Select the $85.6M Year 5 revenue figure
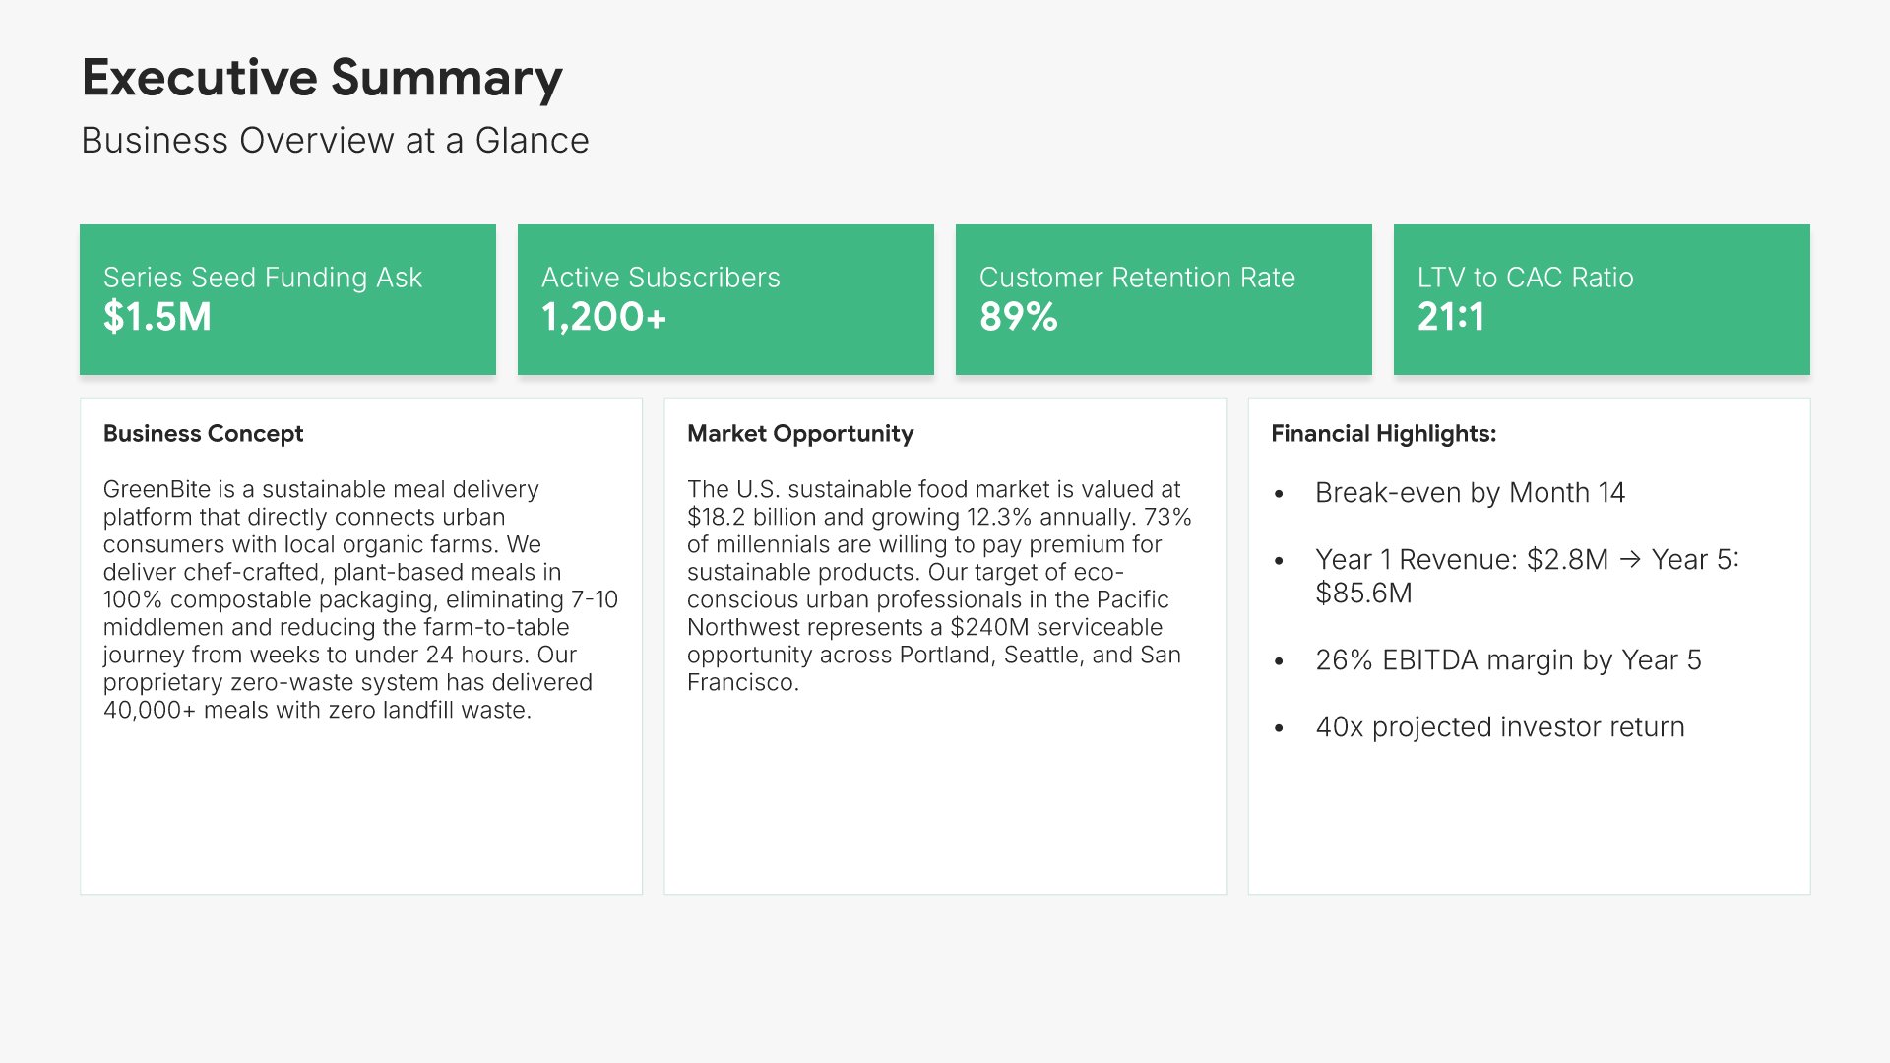Viewport: 1890px width, 1063px height. 1363,594
